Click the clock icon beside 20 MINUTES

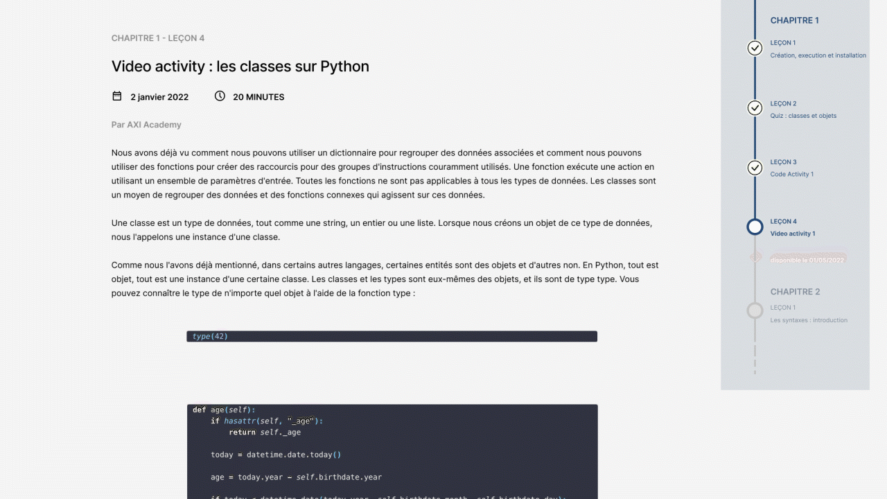[x=220, y=96]
